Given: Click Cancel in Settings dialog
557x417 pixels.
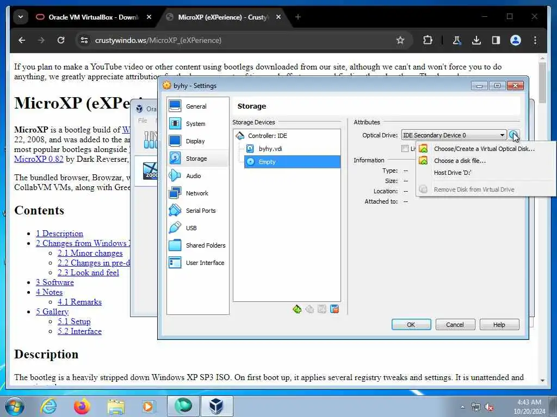Looking at the screenshot, I should (x=455, y=325).
